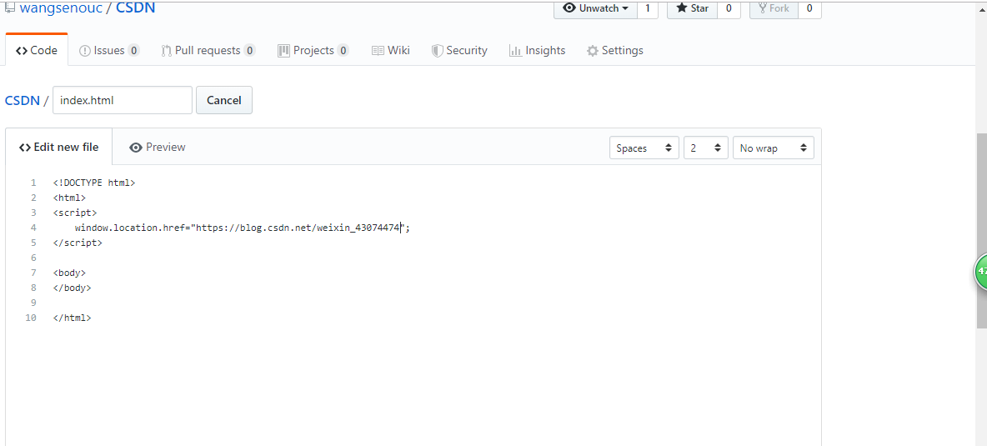The width and height of the screenshot is (987, 446).
Task: Click the </html> closing tag line
Action: [x=73, y=318]
